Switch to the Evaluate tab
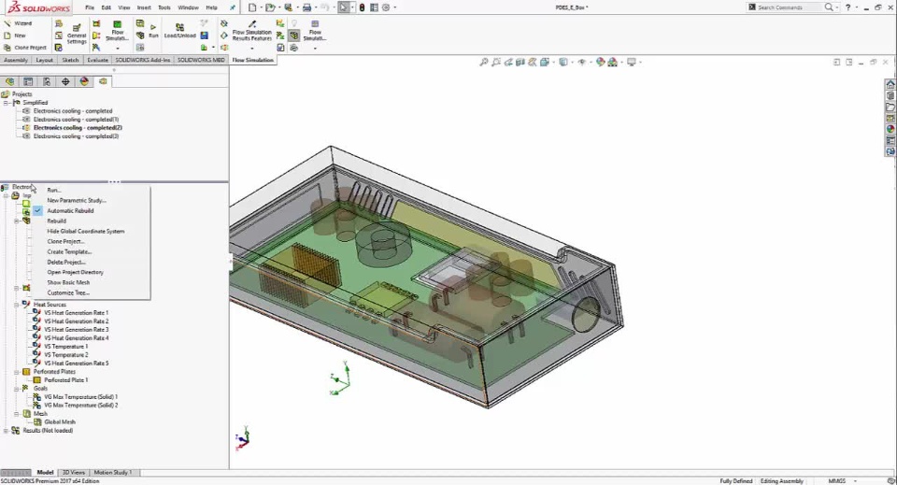This screenshot has height=485, width=897. click(97, 60)
